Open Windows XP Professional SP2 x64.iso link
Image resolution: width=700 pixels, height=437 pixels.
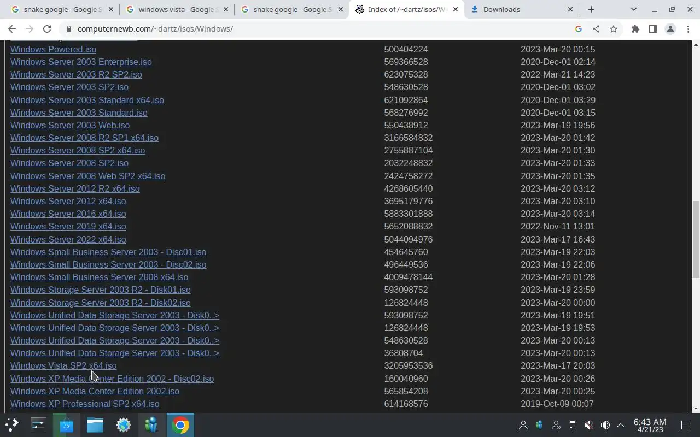[85, 404]
